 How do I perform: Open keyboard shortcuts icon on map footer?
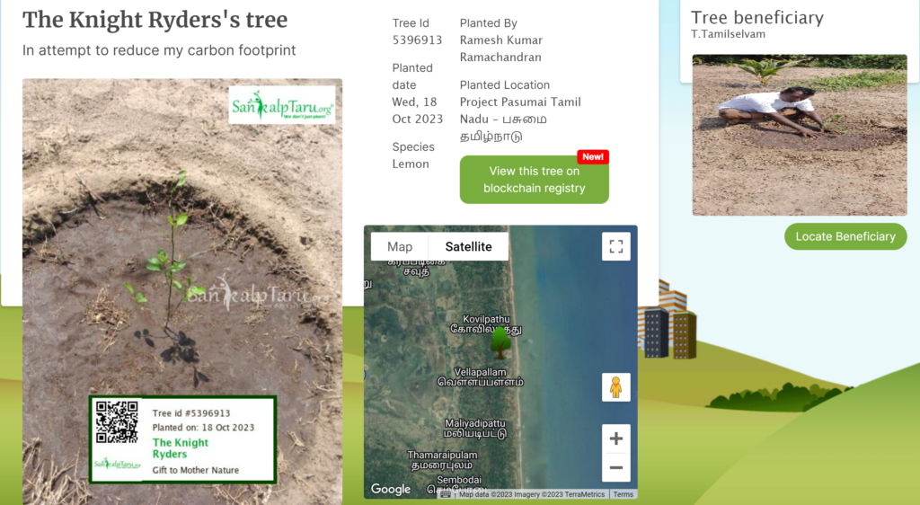[x=446, y=494]
